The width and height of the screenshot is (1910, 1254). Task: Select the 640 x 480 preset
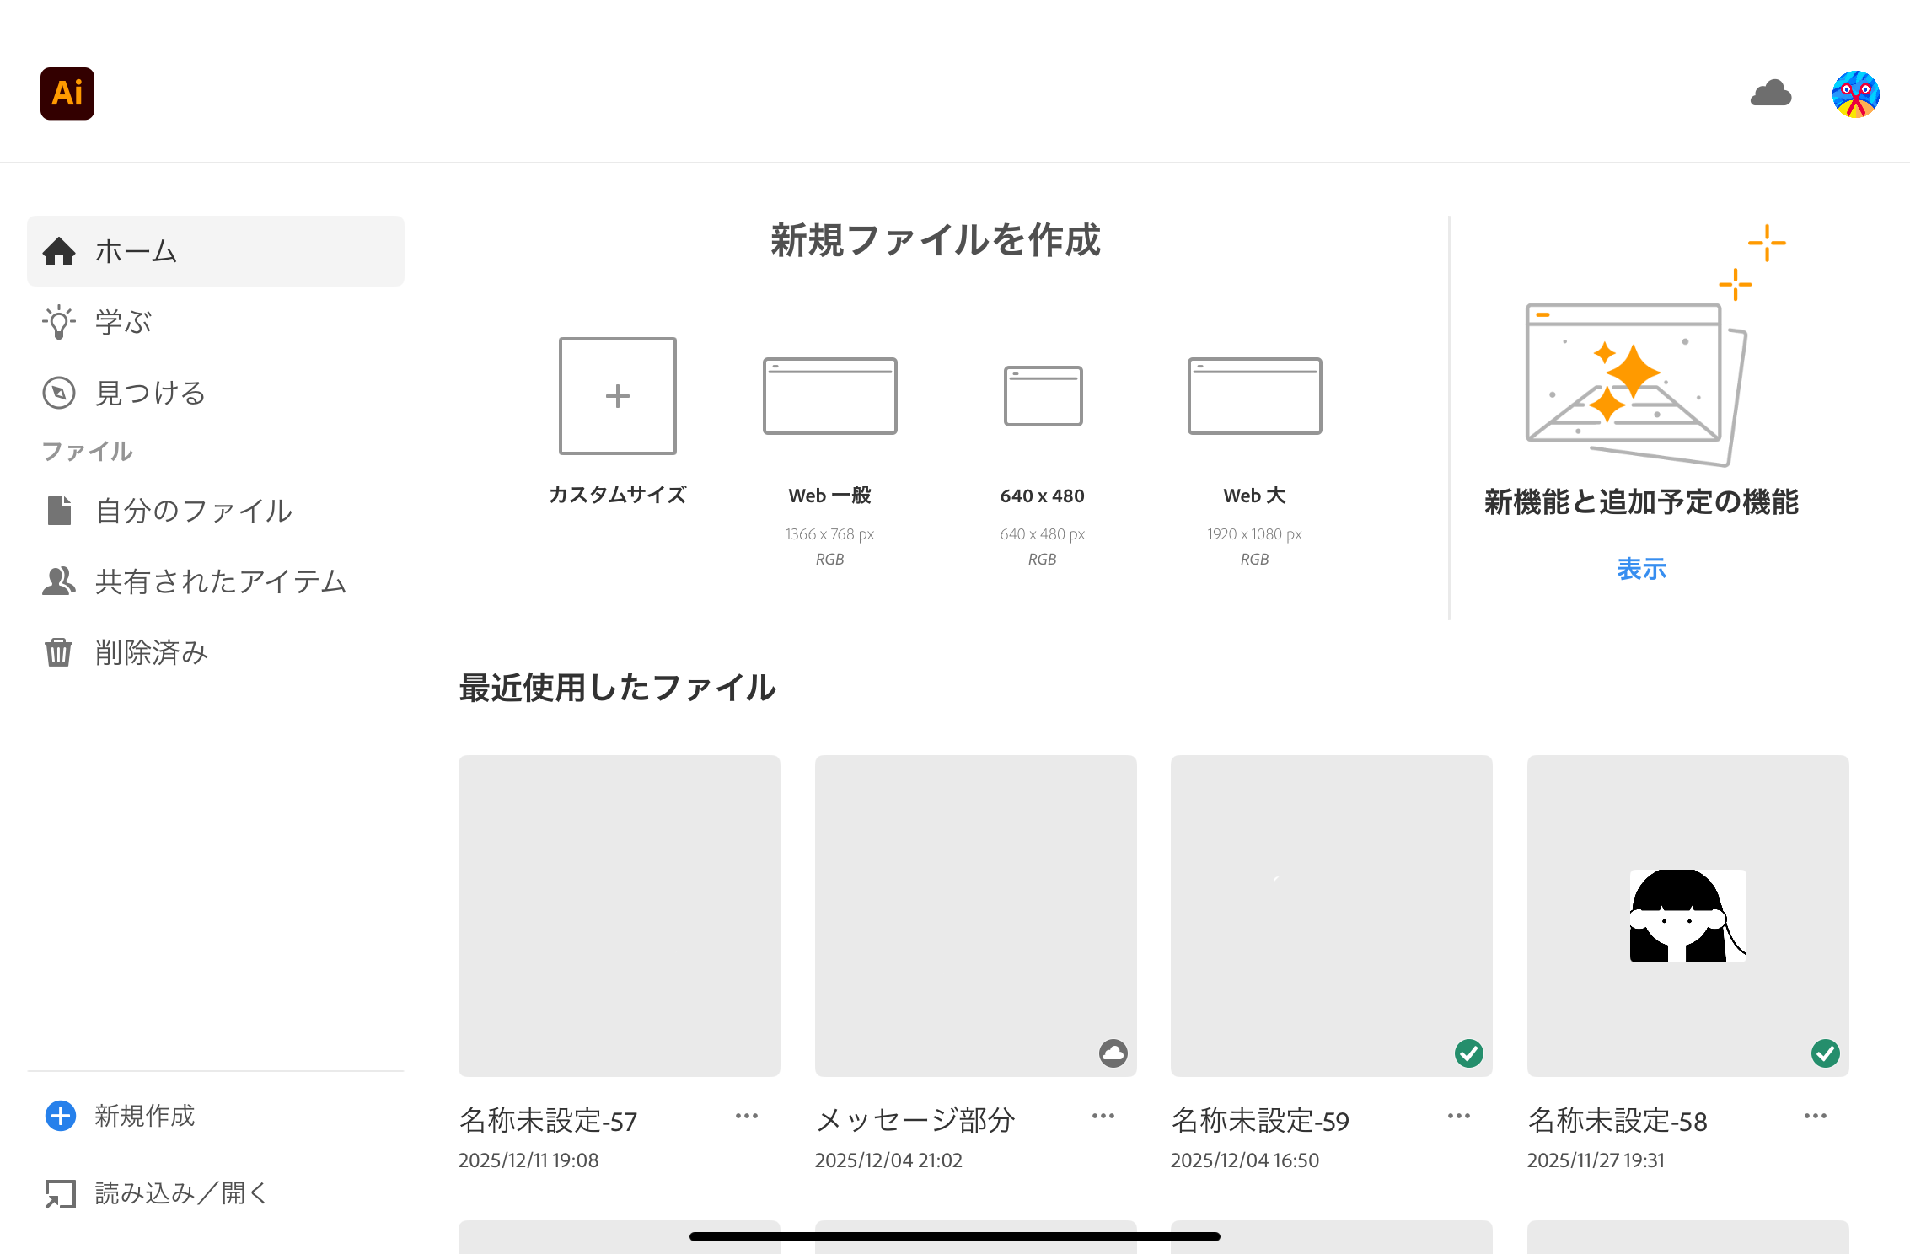(1043, 396)
